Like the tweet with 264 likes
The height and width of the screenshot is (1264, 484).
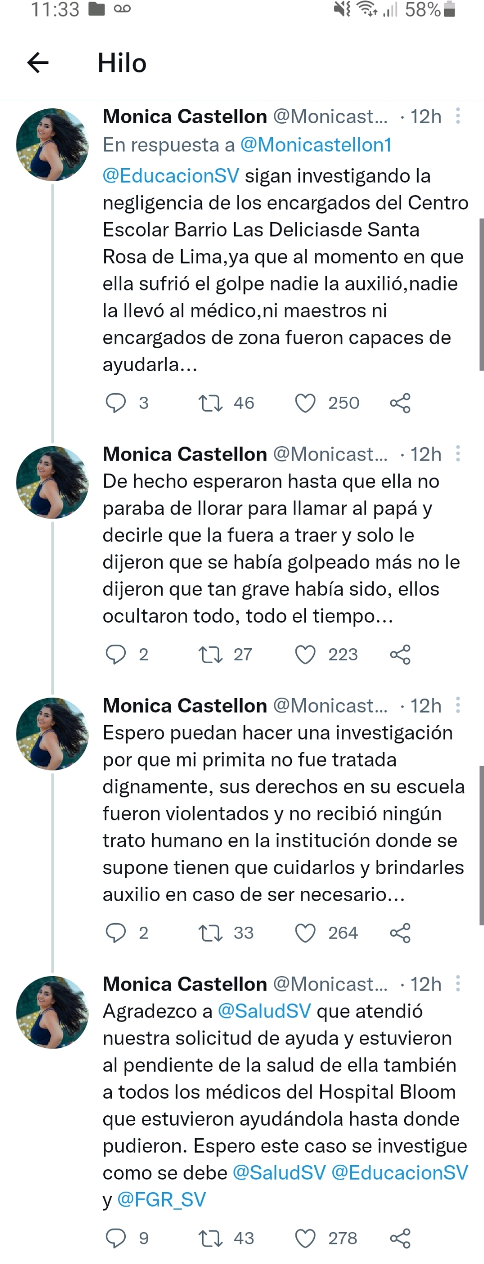click(305, 933)
